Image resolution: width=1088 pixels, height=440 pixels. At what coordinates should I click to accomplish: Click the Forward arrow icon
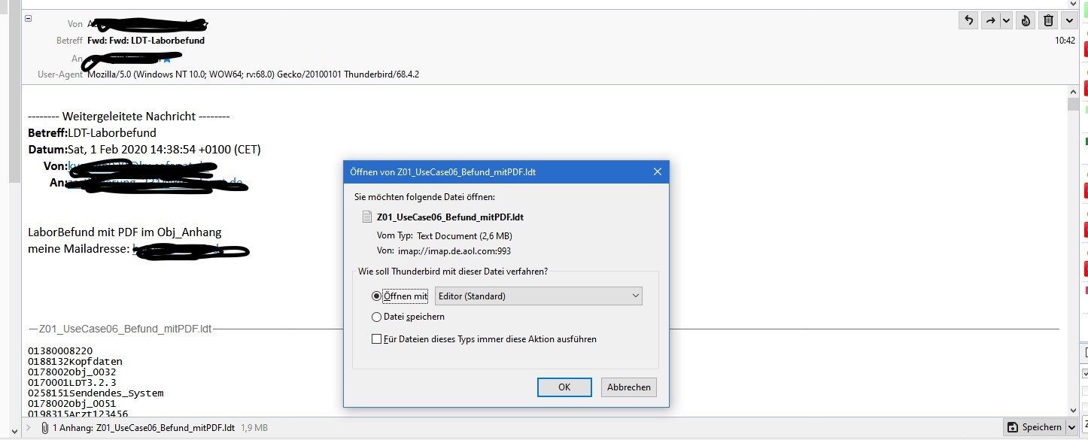[990, 20]
